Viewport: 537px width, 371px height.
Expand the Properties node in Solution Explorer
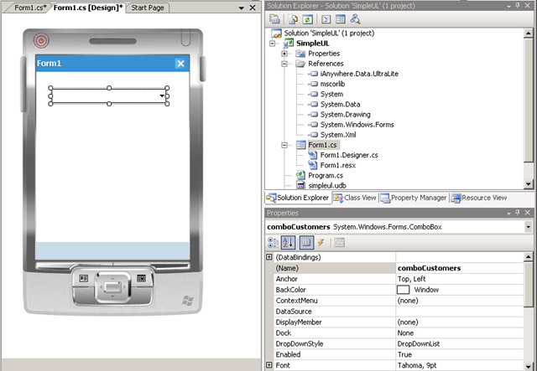(x=284, y=54)
